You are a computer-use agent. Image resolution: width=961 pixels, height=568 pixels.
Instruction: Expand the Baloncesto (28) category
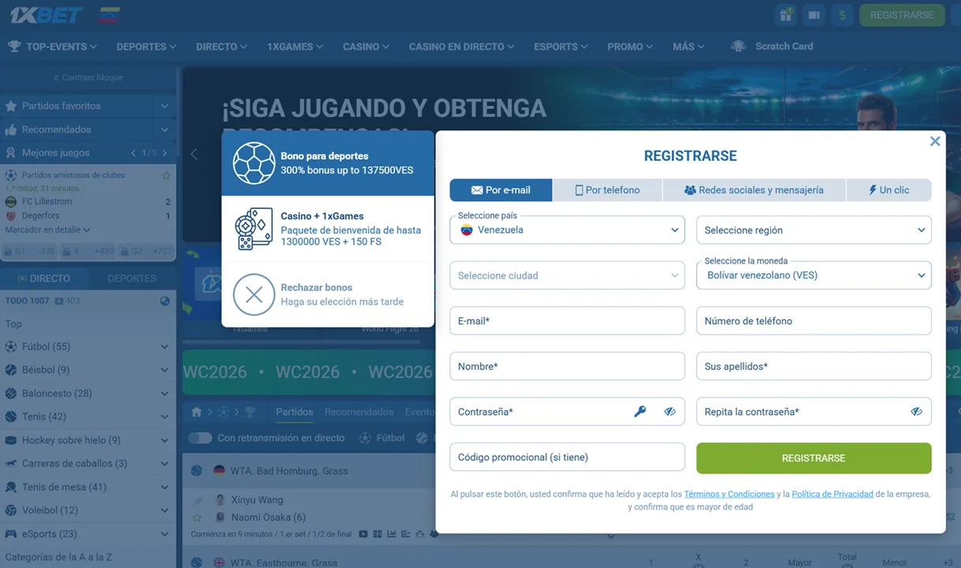[164, 394]
